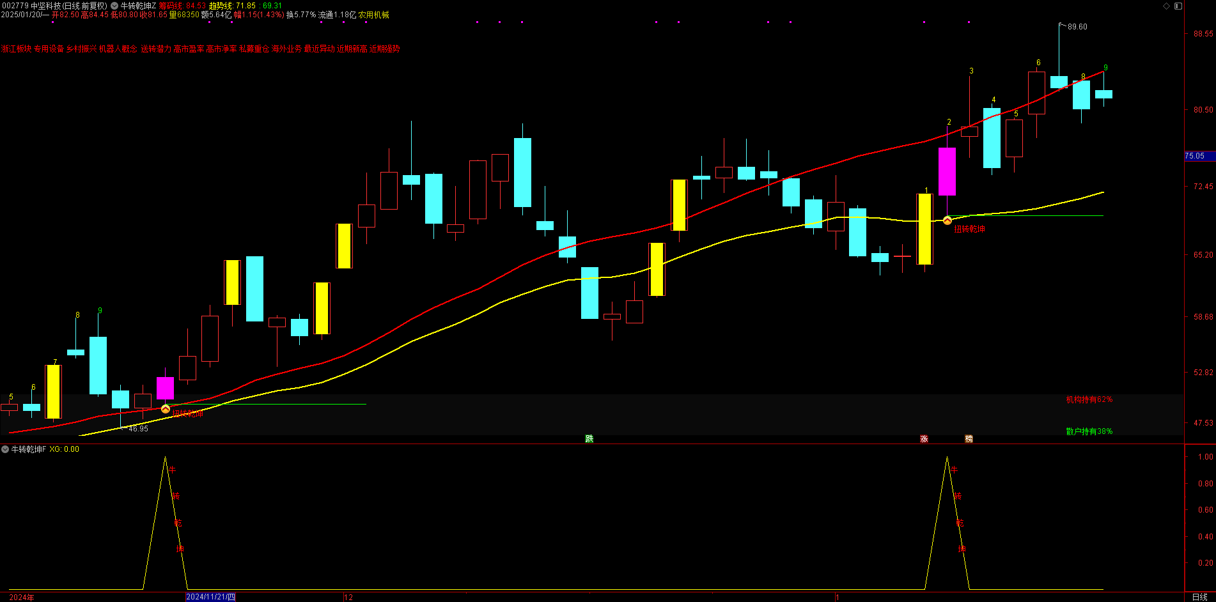Switch period using the 日线 button
This screenshot has width=1216, height=602.
tap(1199, 597)
